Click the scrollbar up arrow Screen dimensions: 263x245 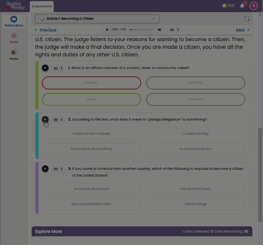click(x=260, y=15)
